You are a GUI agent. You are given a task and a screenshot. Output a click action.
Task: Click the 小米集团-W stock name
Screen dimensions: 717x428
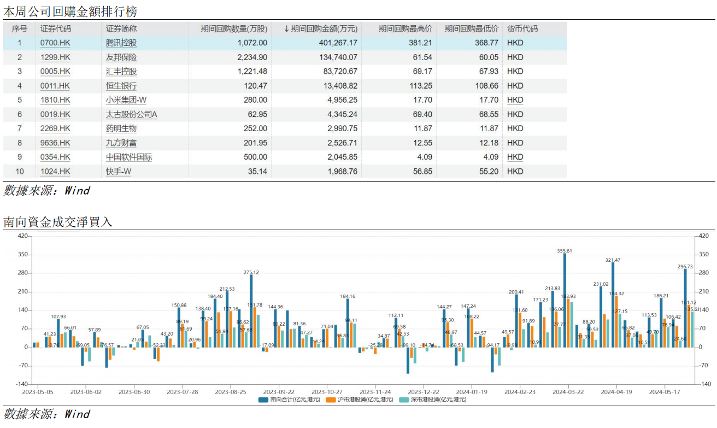(x=126, y=99)
